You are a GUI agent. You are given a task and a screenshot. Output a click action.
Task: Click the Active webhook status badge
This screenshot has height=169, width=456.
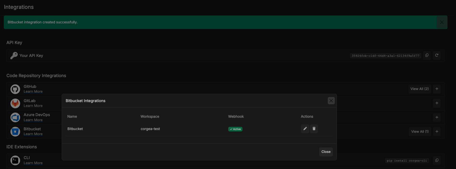pos(235,129)
